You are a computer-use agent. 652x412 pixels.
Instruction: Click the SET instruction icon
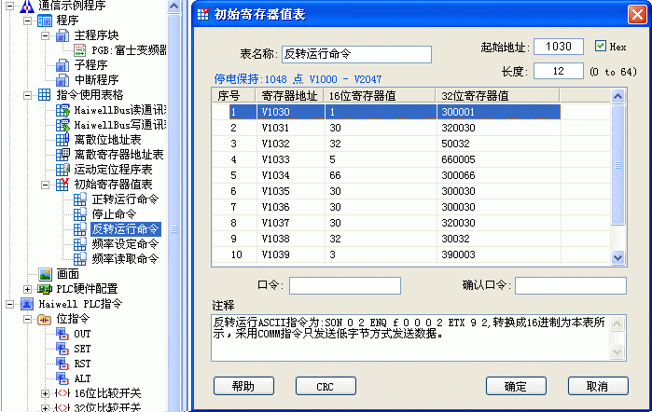(62, 349)
